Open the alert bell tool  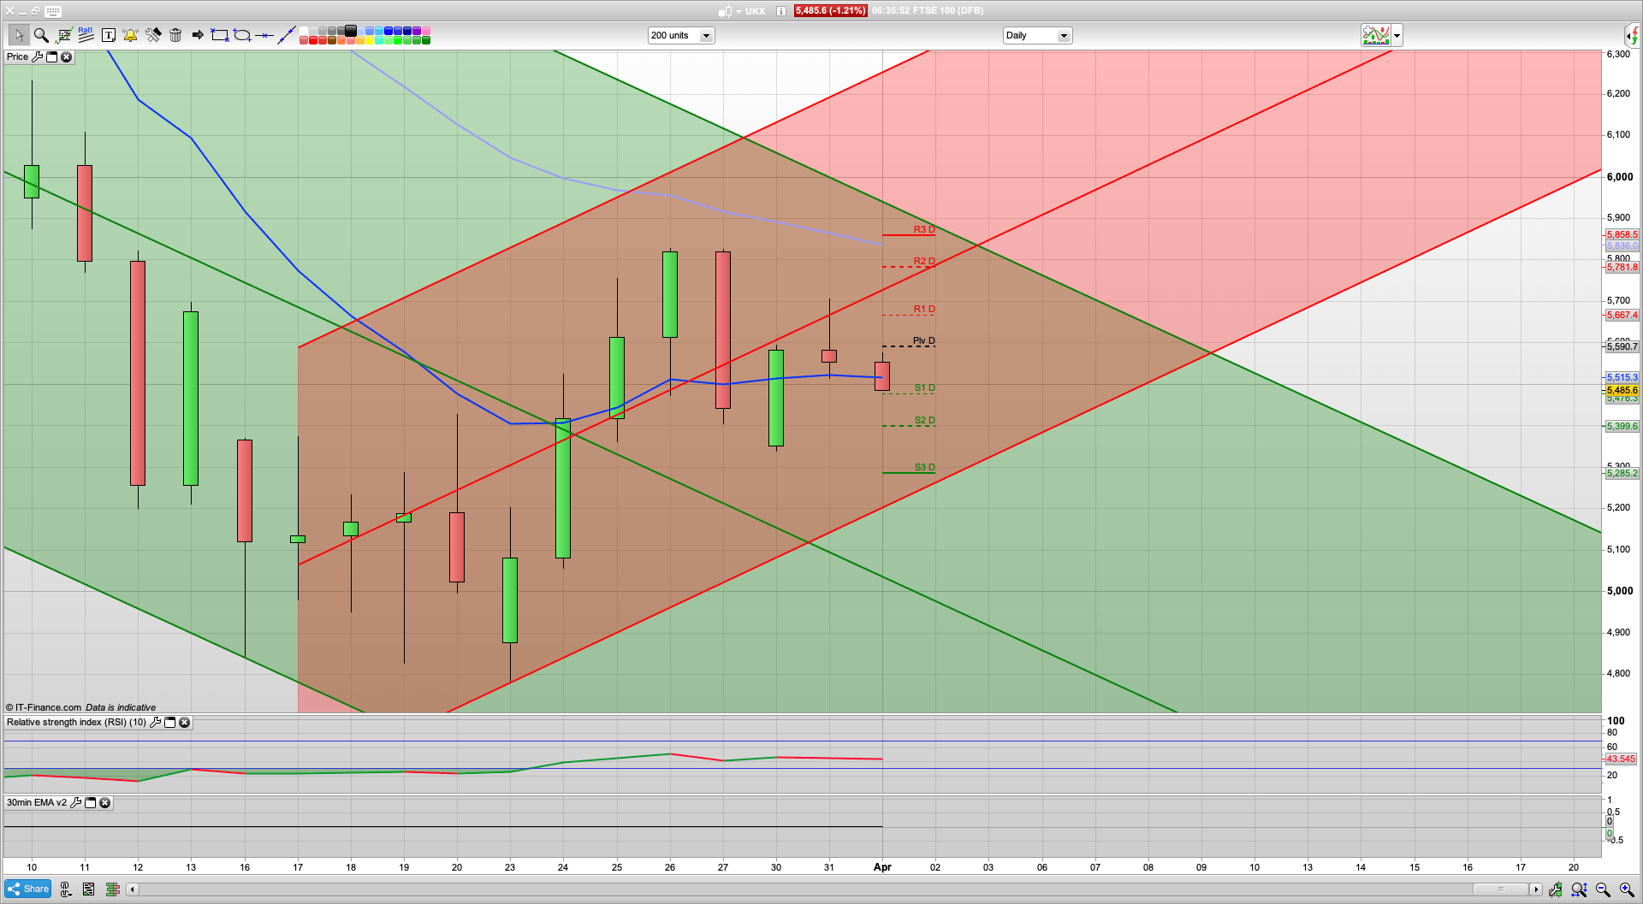130,35
